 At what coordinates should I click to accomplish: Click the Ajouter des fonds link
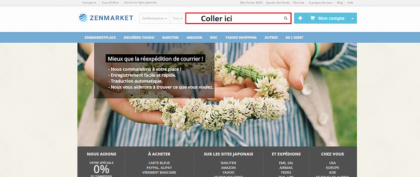click(277, 3)
